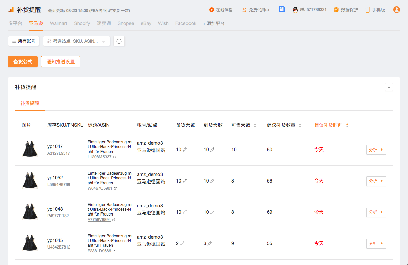
Task: Open the 手机版 mobile version icon
Action: (368, 10)
